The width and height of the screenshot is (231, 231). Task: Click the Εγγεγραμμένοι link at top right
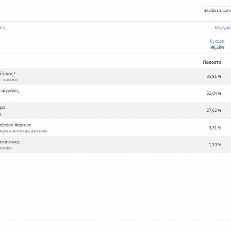pos(223,28)
